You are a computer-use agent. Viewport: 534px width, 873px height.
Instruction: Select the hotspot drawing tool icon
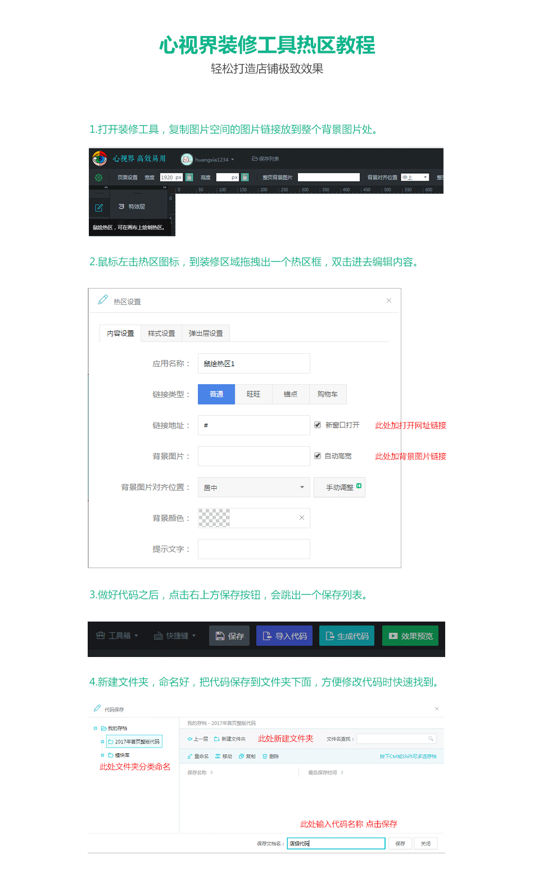99,208
